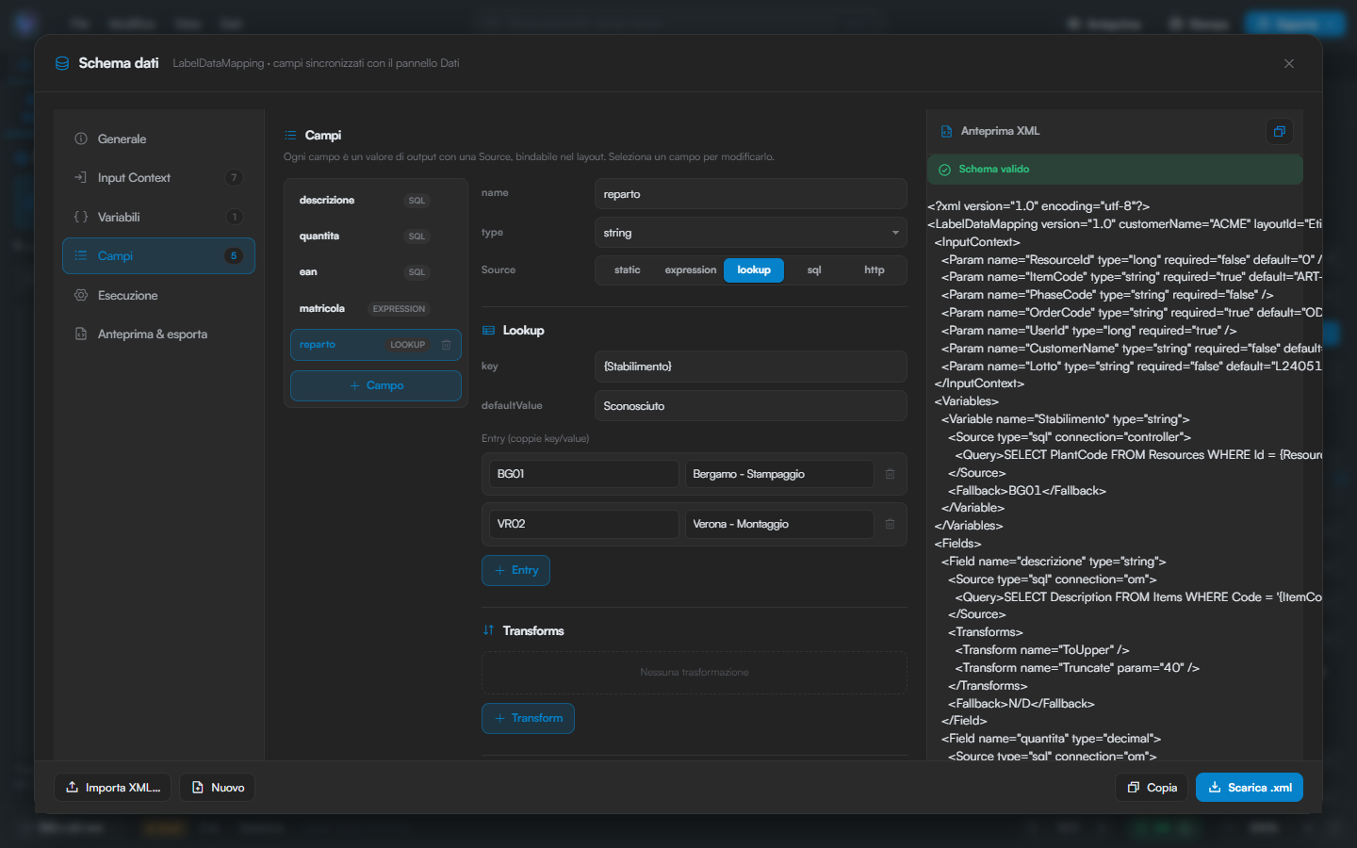Set Source to expression
This screenshot has width=1357, height=848.
pyautogui.click(x=691, y=270)
